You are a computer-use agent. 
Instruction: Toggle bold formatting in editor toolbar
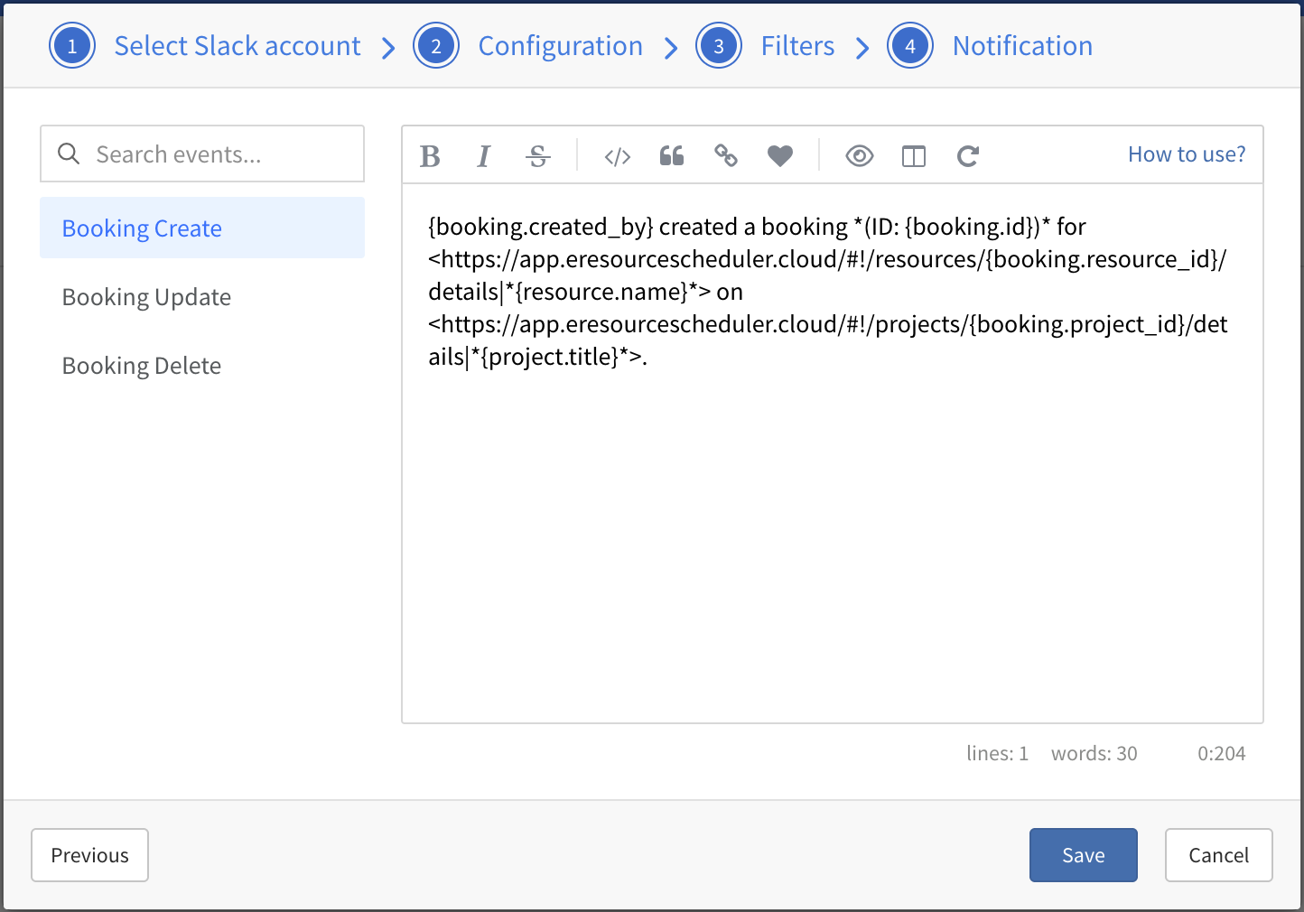click(430, 156)
